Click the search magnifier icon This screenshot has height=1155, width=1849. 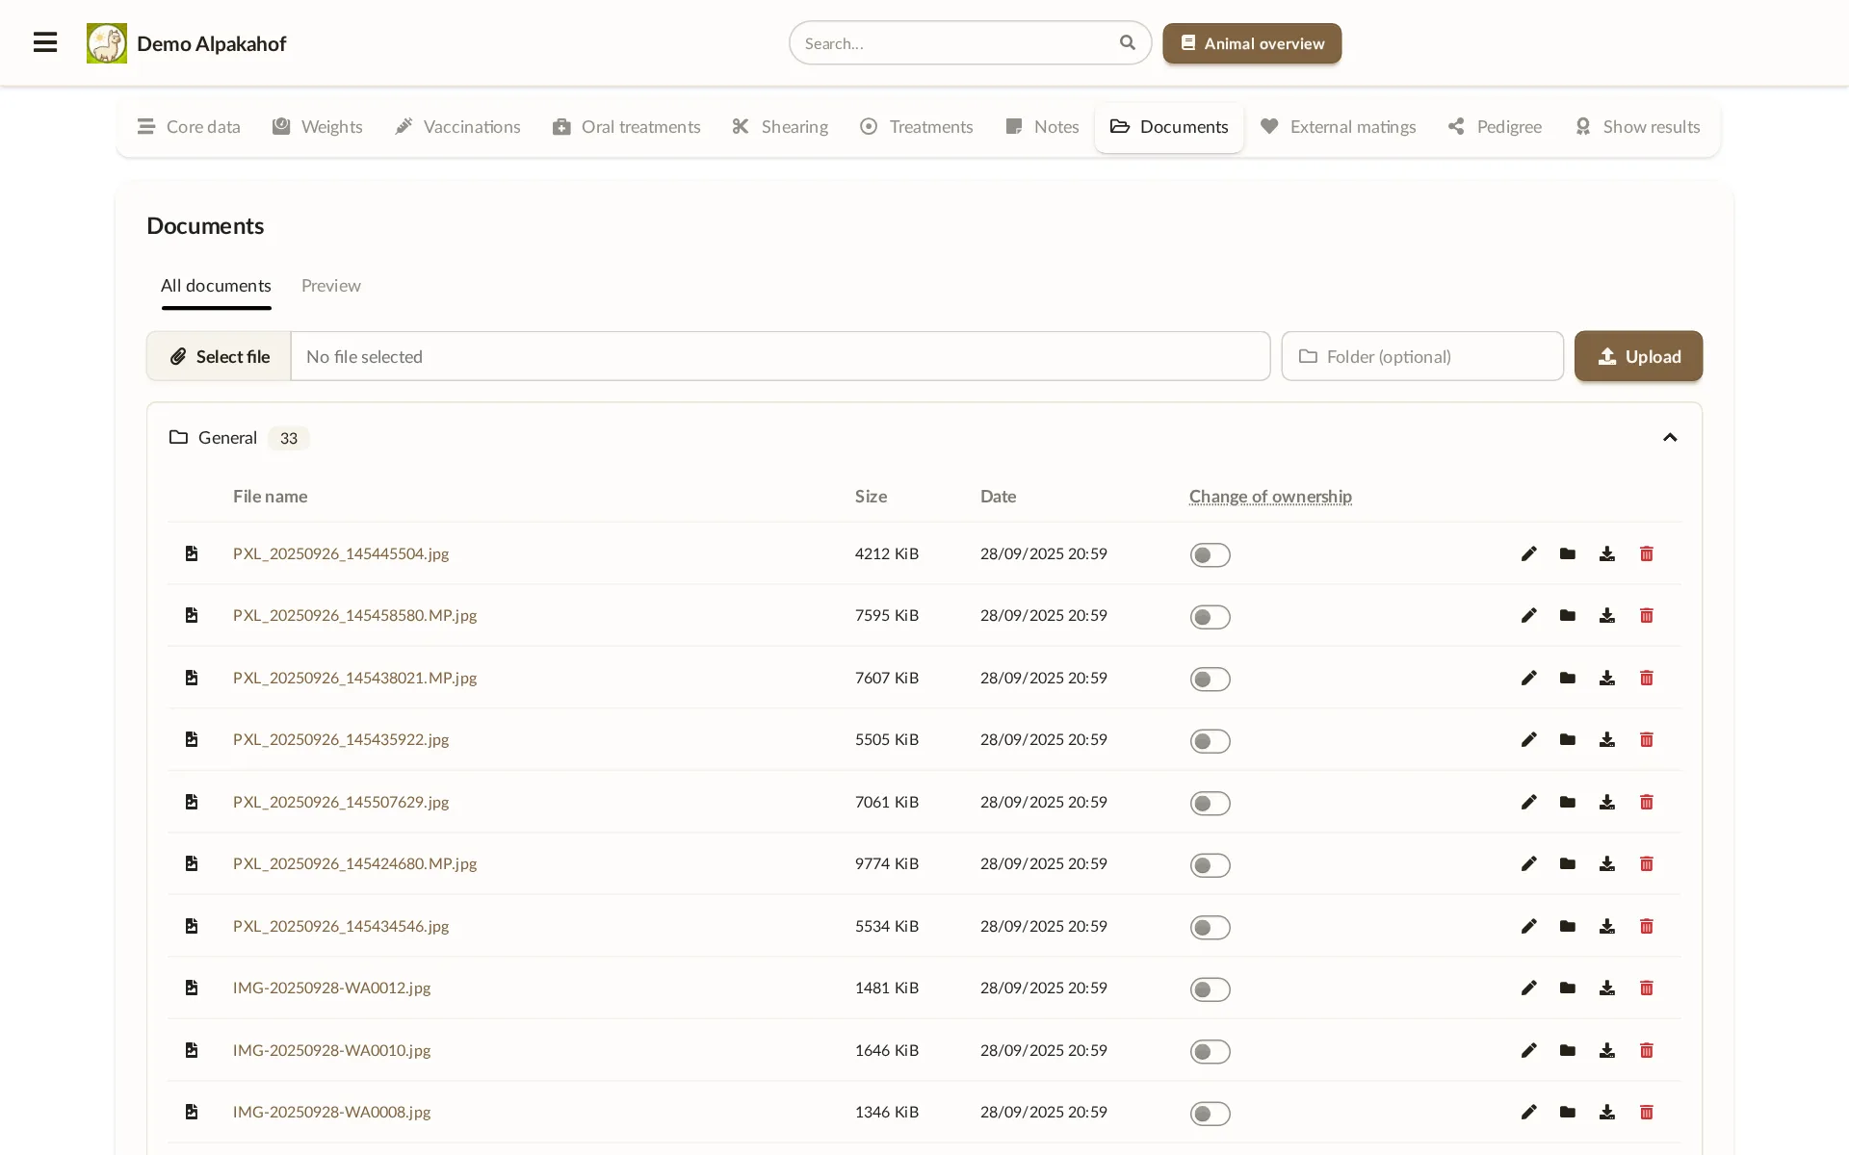click(1127, 42)
